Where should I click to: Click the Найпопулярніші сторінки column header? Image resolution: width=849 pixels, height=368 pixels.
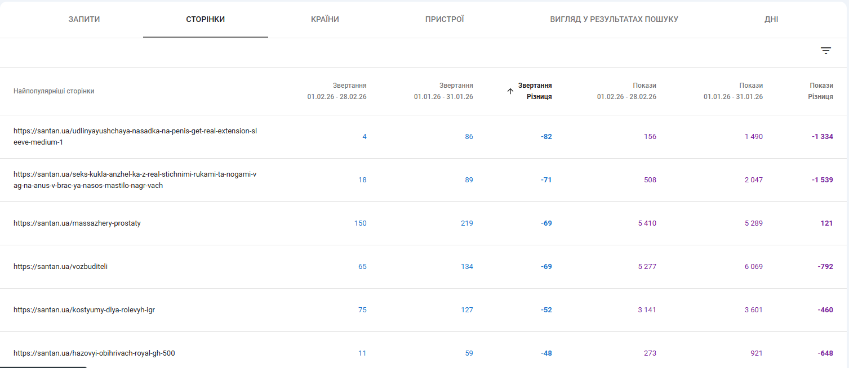54,91
